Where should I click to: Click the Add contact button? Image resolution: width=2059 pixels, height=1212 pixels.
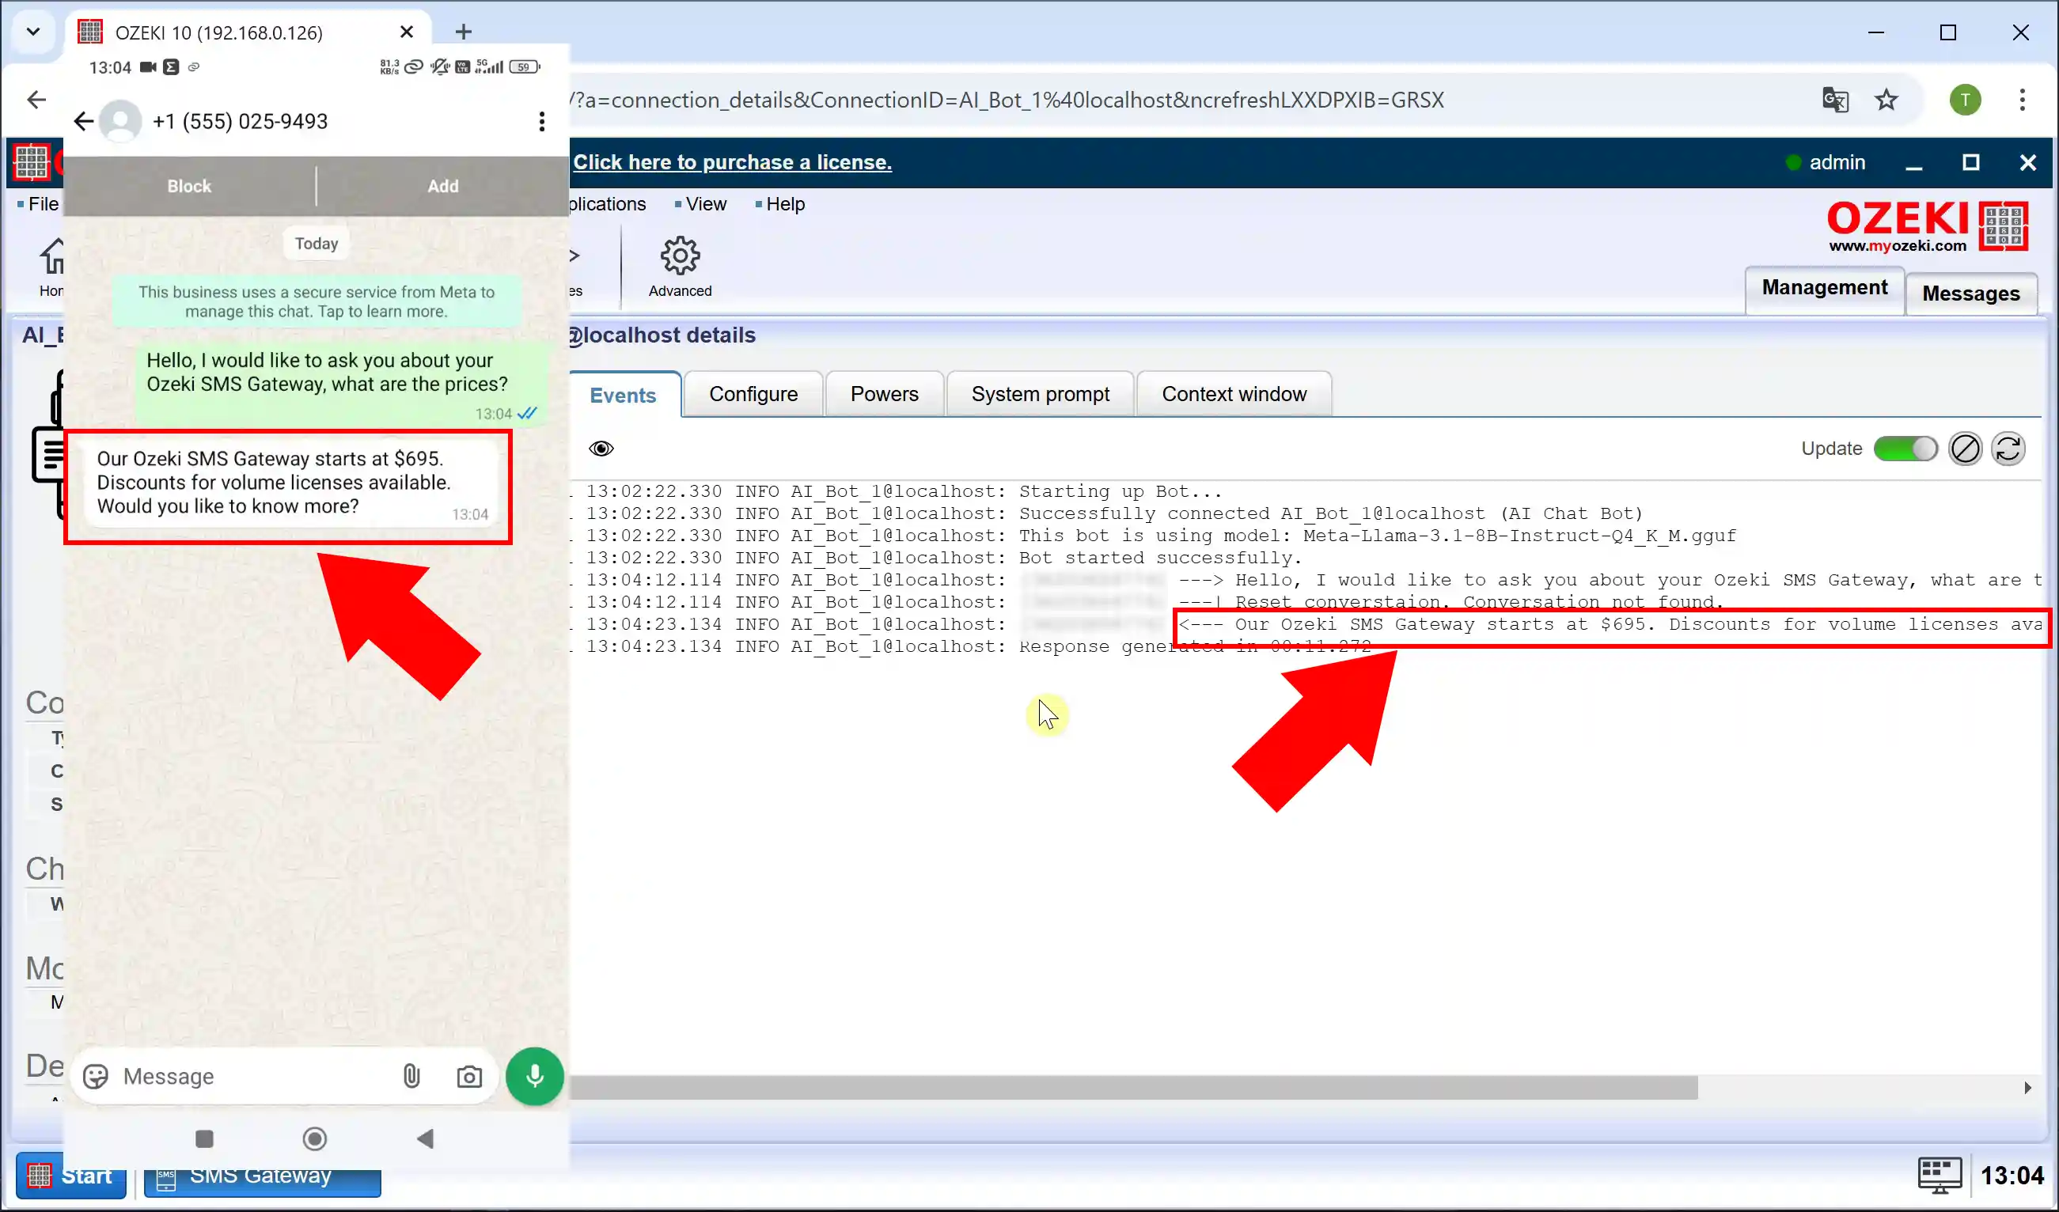pyautogui.click(x=442, y=184)
